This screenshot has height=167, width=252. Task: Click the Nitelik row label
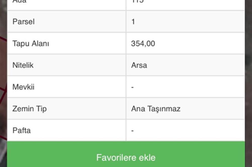(x=23, y=65)
